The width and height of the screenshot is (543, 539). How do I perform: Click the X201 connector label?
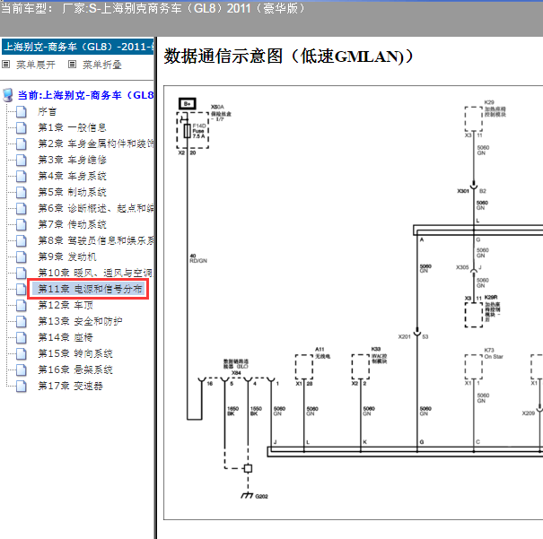[x=404, y=336]
